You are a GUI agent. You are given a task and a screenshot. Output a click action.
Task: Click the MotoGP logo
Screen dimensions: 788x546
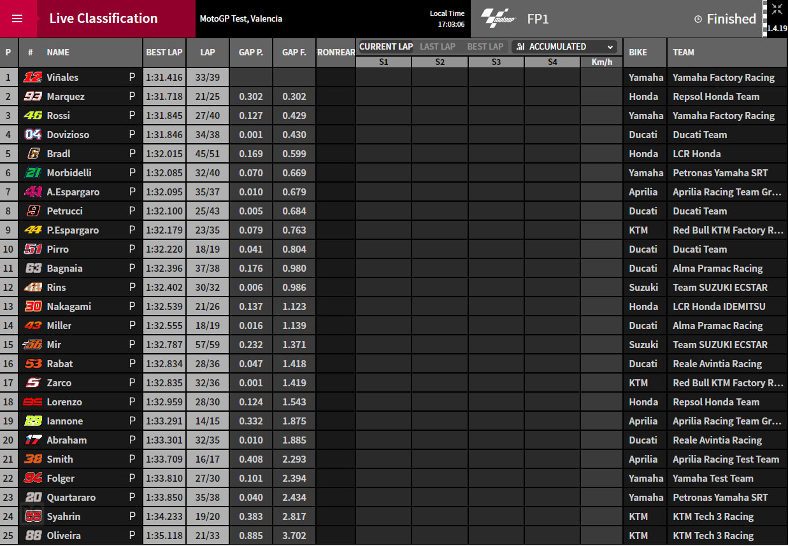pyautogui.click(x=498, y=18)
